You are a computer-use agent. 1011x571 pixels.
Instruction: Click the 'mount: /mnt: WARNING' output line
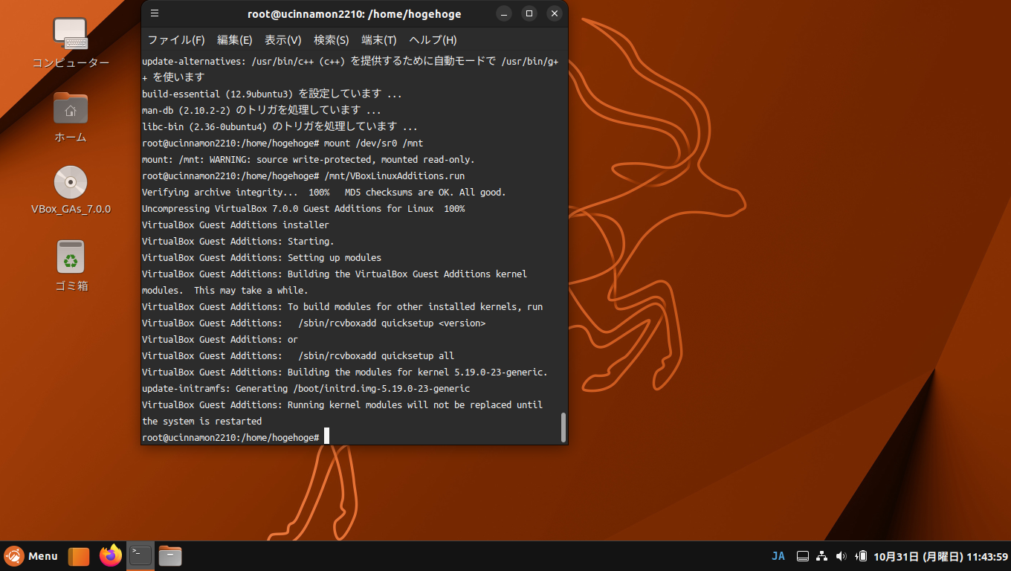tap(309, 159)
